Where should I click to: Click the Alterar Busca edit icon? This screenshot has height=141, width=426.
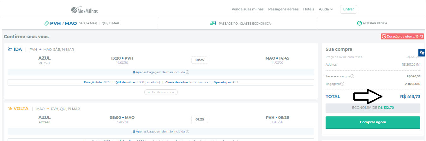coord(359,23)
